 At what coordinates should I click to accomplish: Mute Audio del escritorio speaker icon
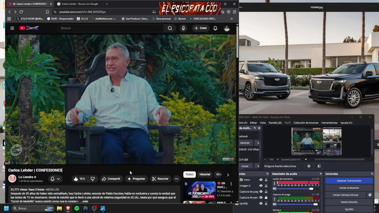(x=274, y=189)
